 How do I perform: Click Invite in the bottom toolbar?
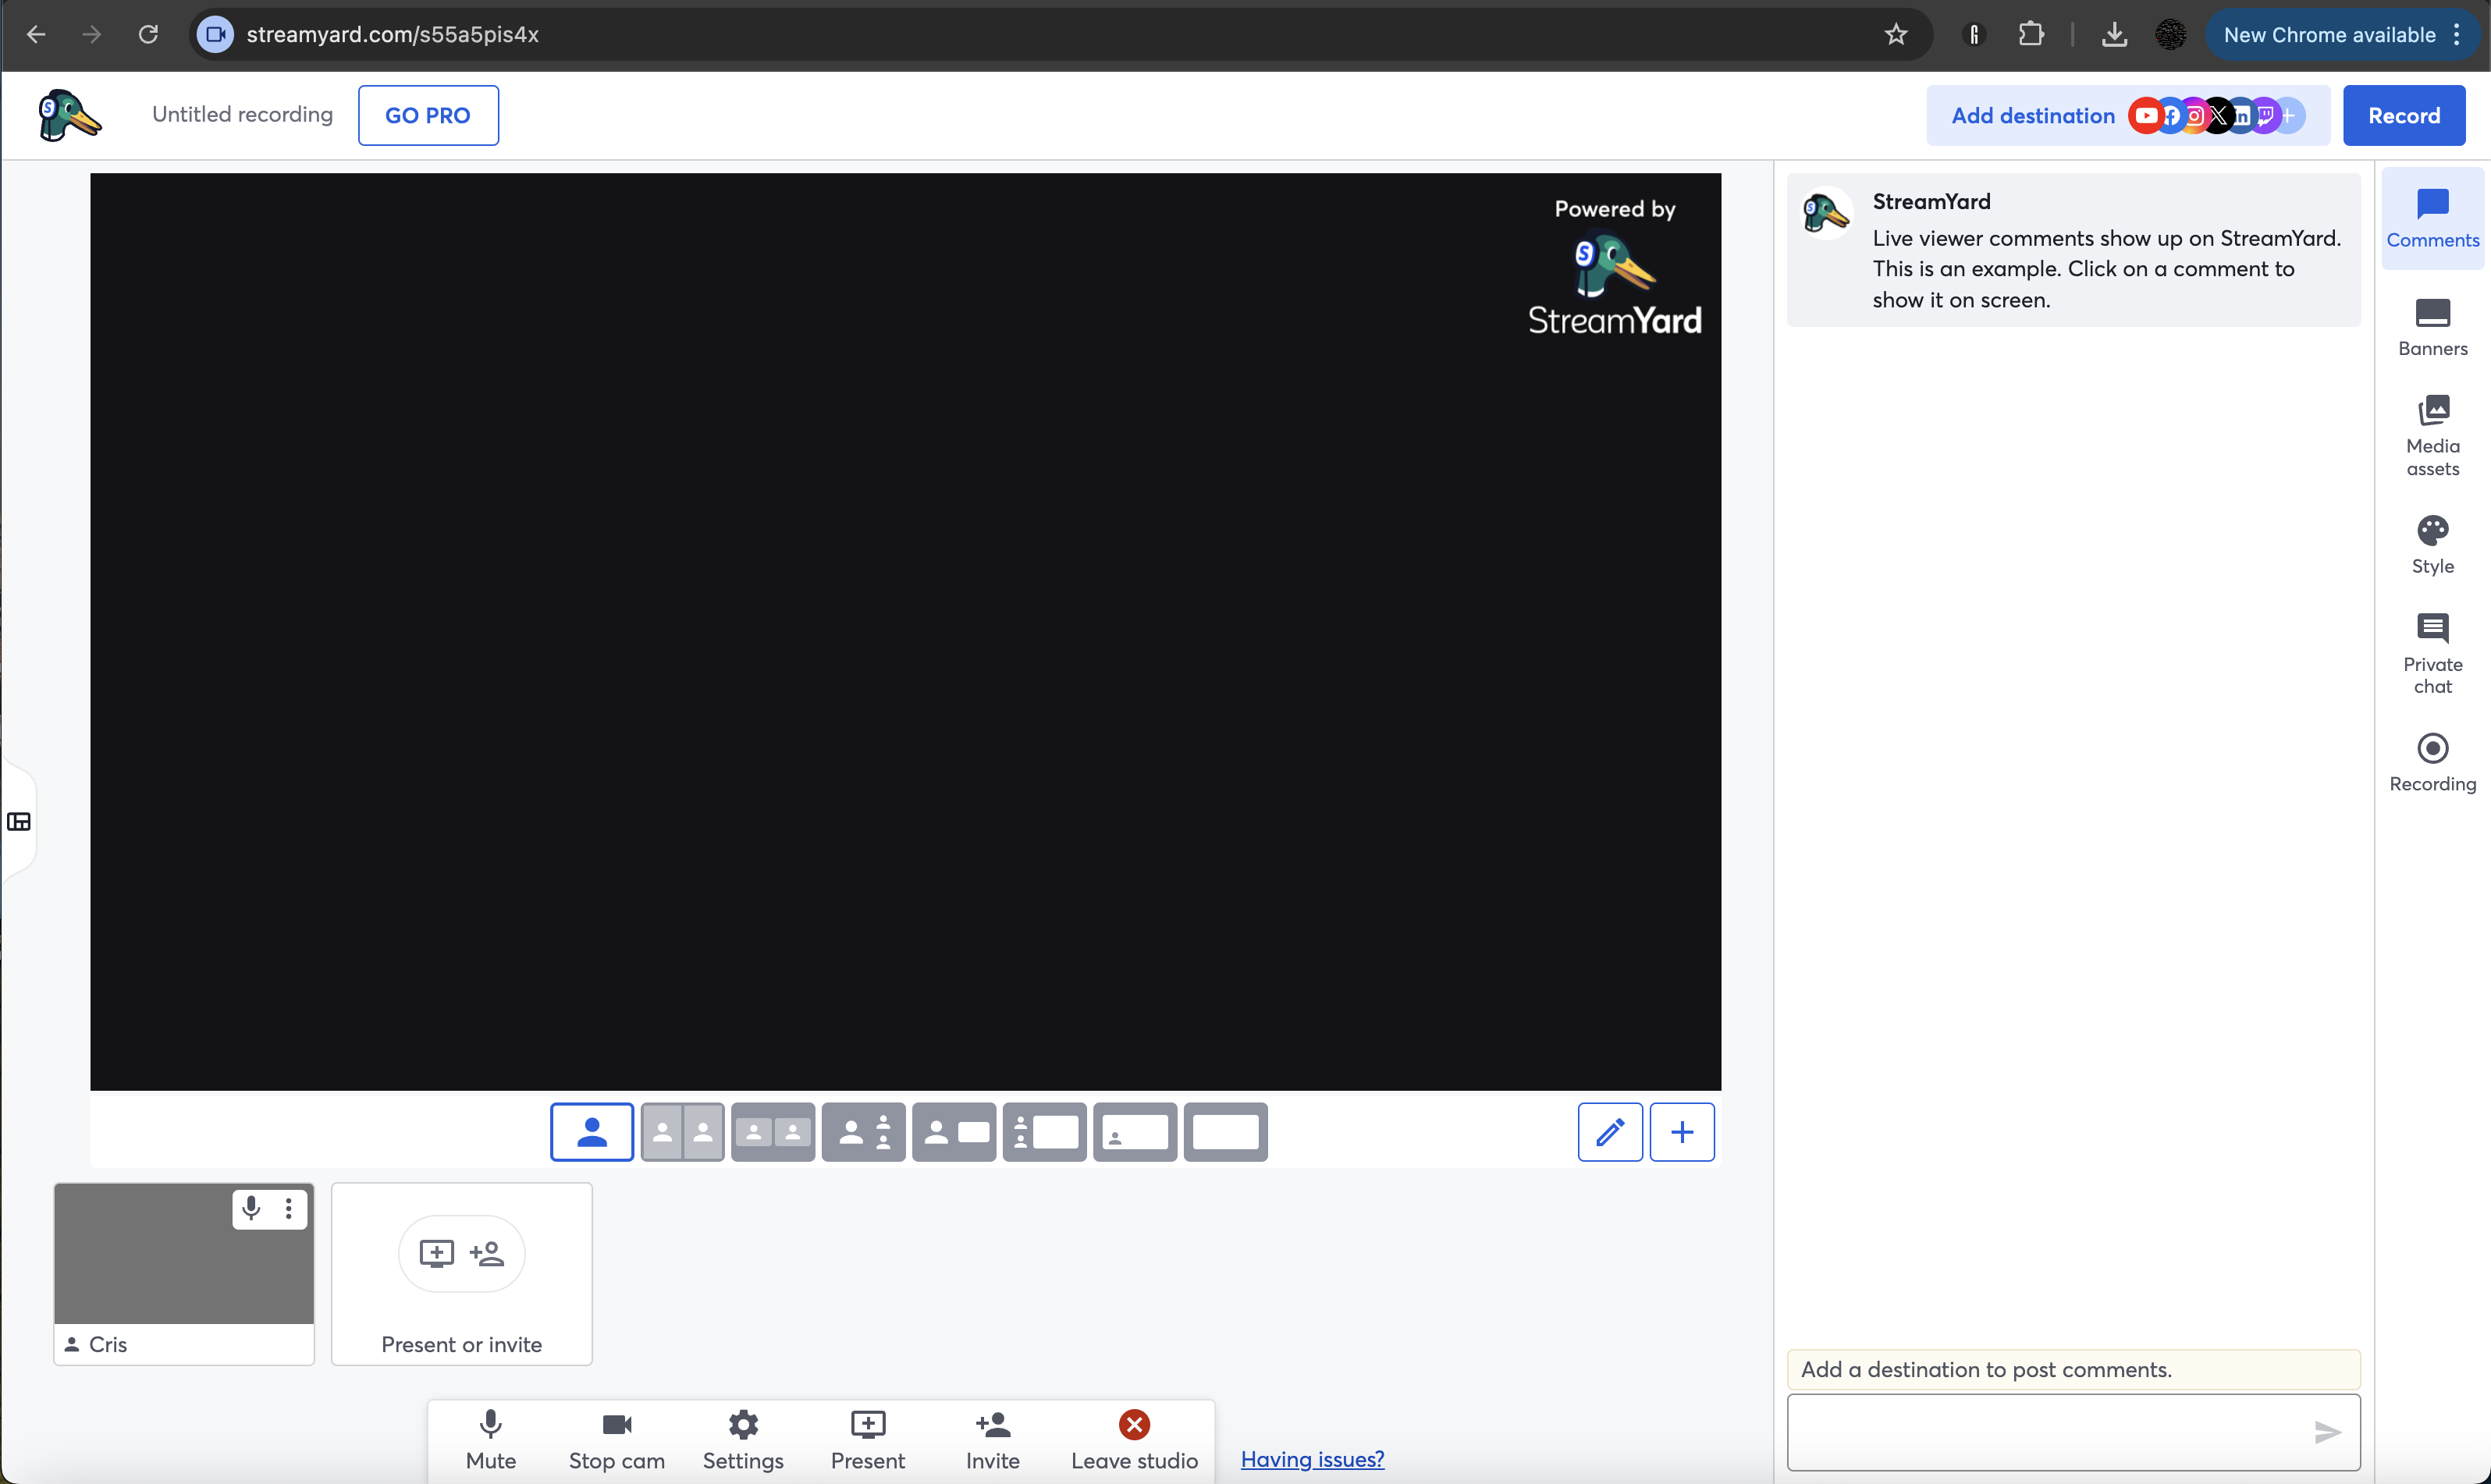tap(993, 1441)
